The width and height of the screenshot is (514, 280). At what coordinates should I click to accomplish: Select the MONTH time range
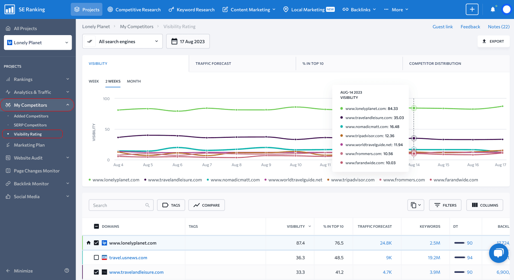134,81
